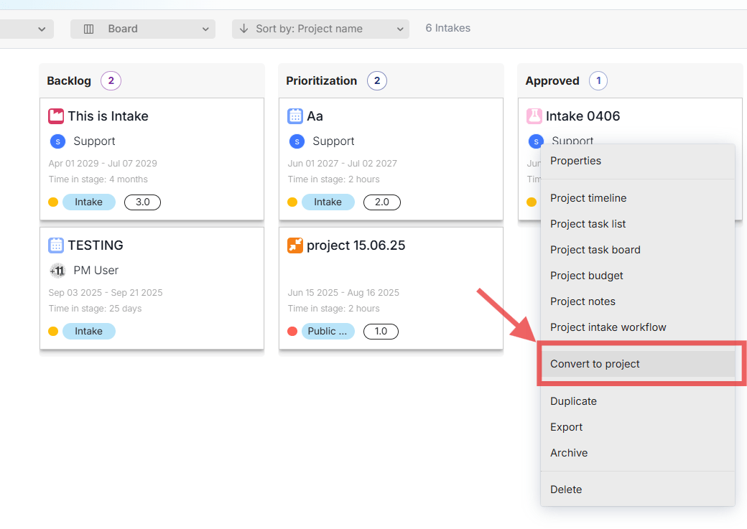Select Convert to project from context menu
This screenshot has width=747, height=529.
[595, 364]
